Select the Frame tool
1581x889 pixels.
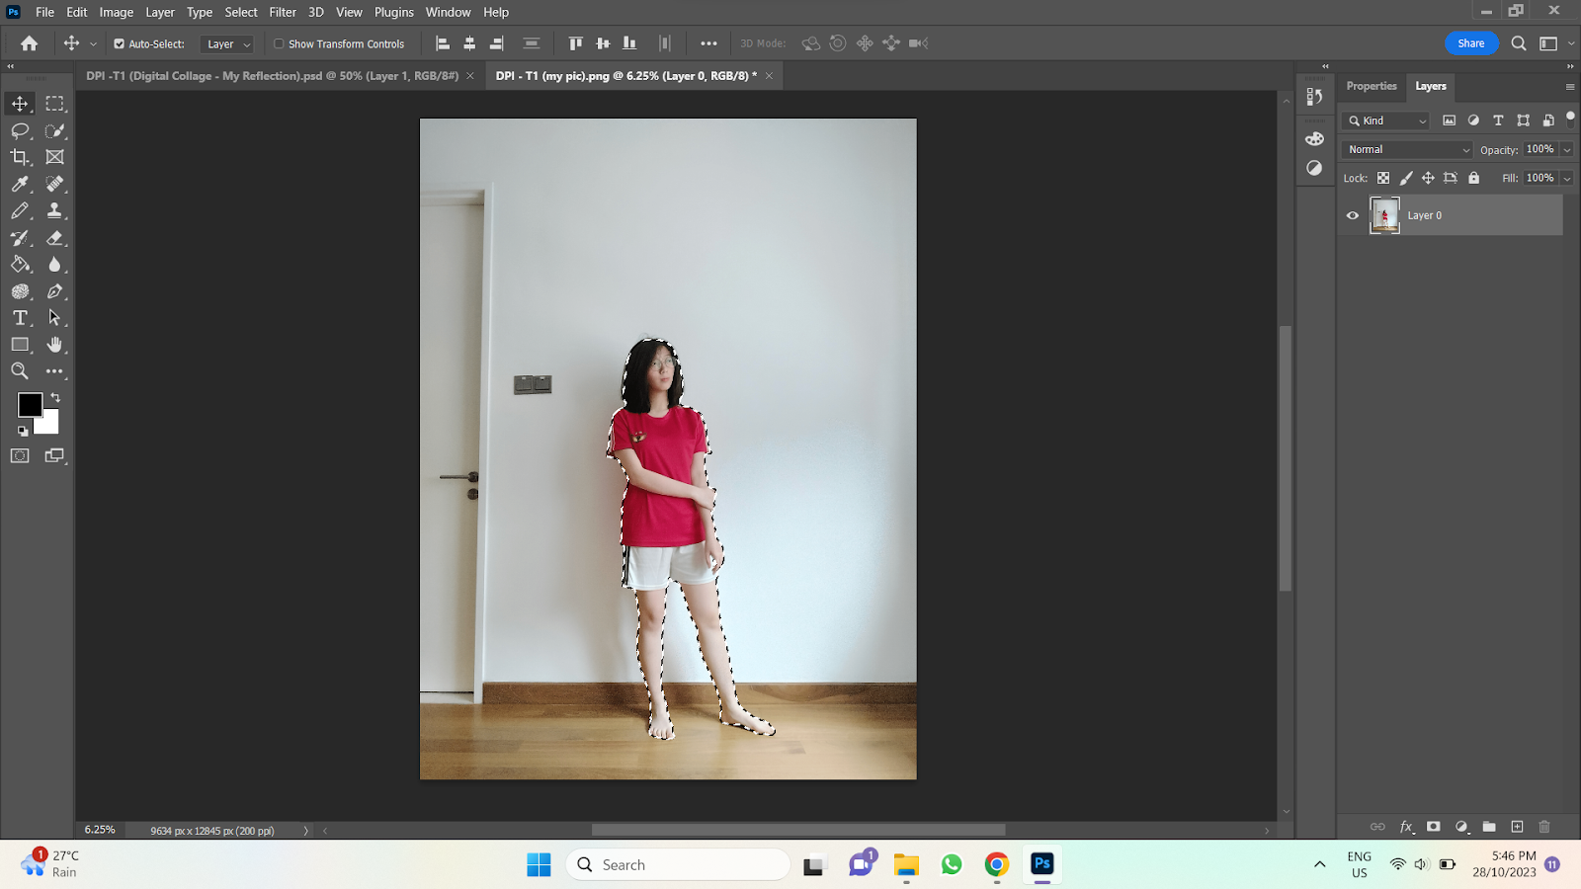pos(55,157)
